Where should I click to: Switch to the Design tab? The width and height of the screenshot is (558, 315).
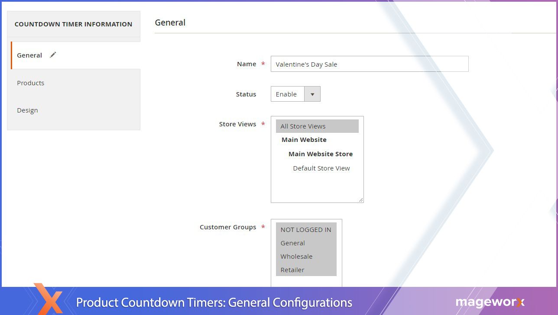(x=27, y=110)
